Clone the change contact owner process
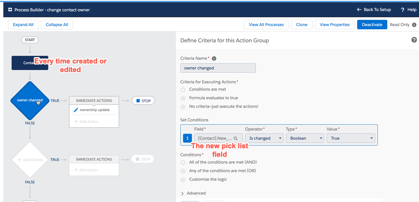The height and width of the screenshot is (202, 419). (x=302, y=25)
